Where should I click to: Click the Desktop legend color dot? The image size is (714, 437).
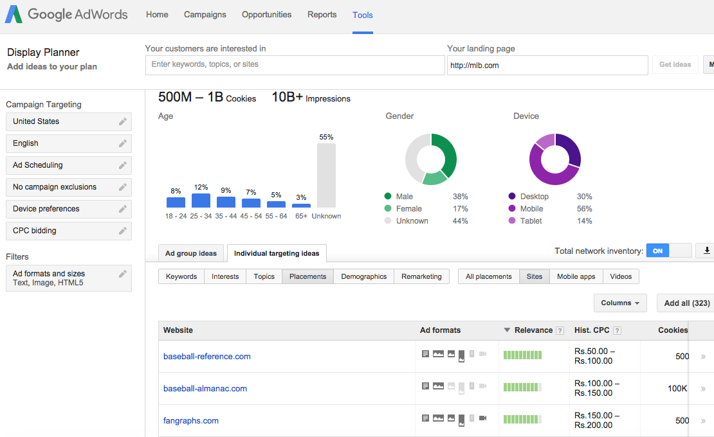pyautogui.click(x=512, y=196)
